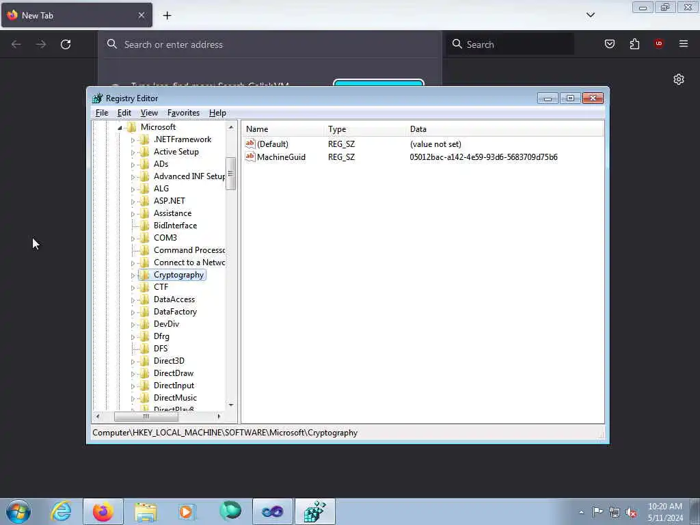Image resolution: width=700 pixels, height=525 pixels.
Task: Select the MachineGuid value name
Action: [281, 157]
